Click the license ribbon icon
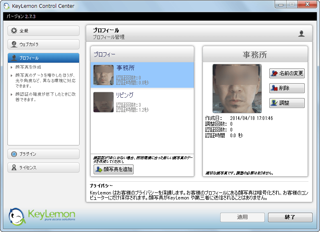This screenshot has height=232, width=320. [x=14, y=168]
